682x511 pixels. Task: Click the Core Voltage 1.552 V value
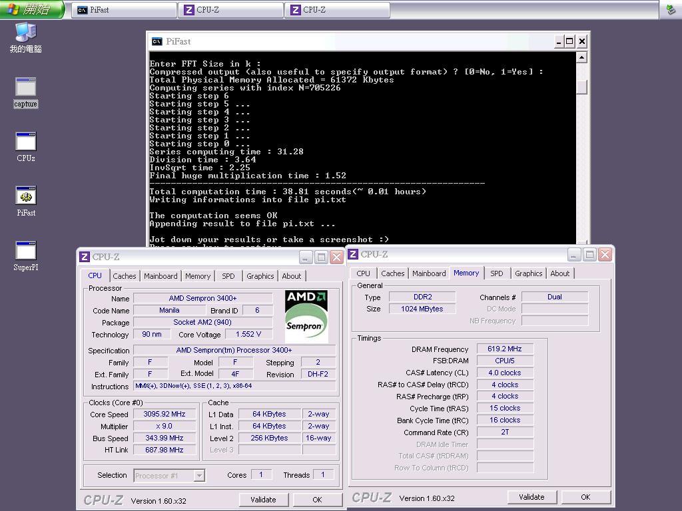tap(248, 334)
